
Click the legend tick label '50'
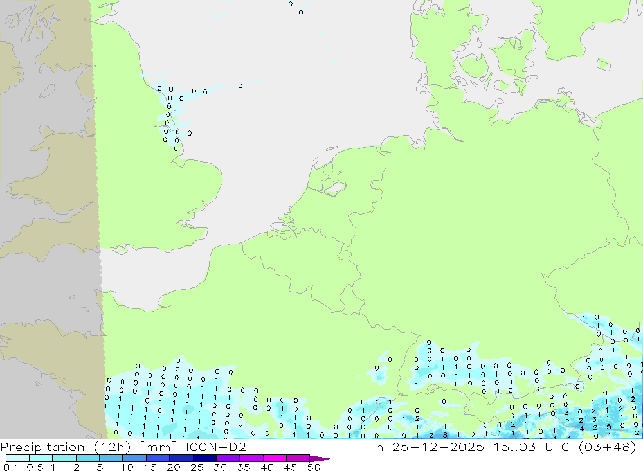pos(314,467)
